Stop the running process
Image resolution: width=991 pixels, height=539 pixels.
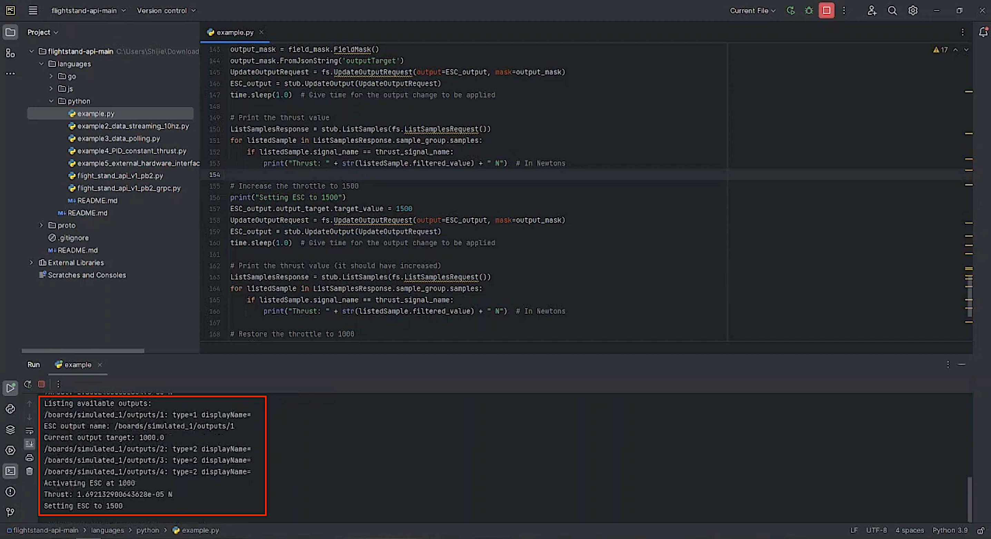pyautogui.click(x=41, y=384)
